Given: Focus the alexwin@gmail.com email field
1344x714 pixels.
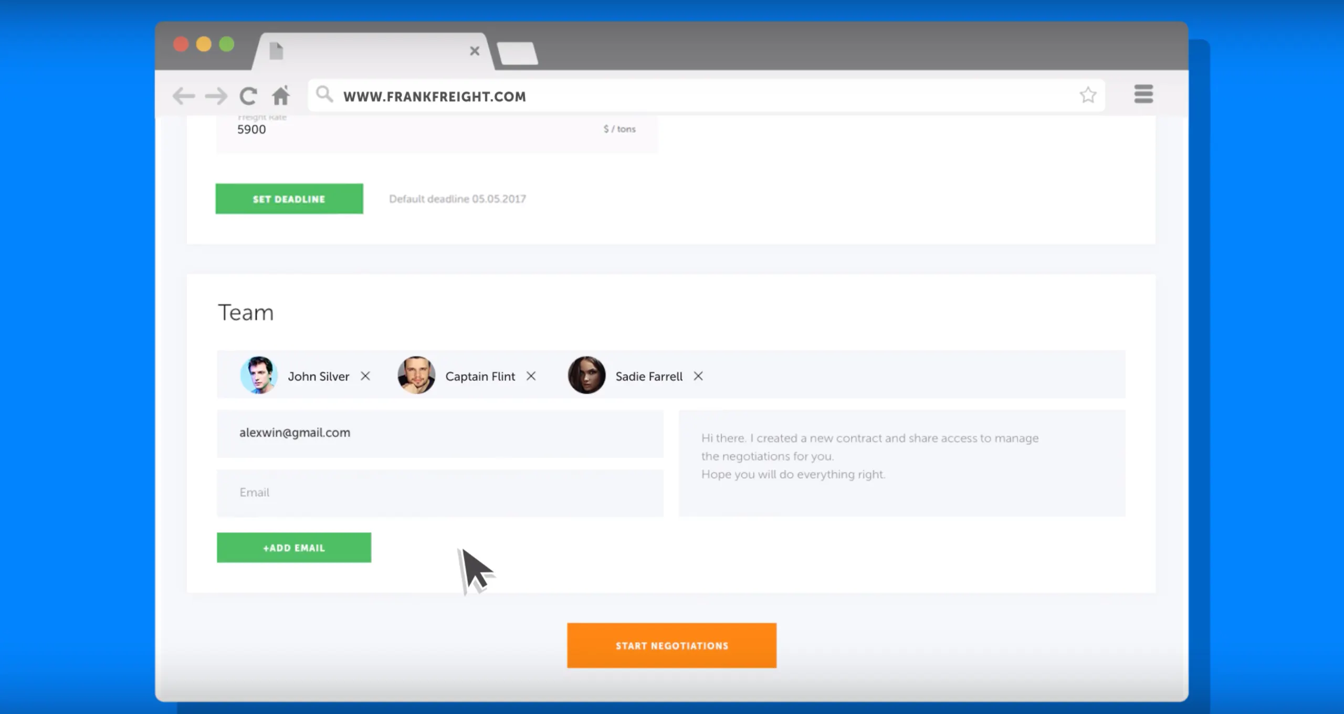Looking at the screenshot, I should [440, 433].
